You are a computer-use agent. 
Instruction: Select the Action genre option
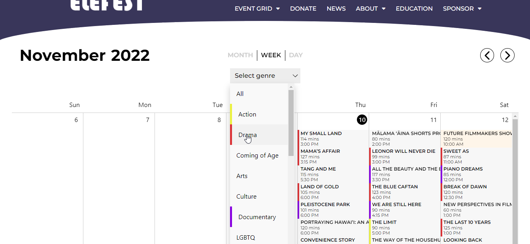pos(247,114)
